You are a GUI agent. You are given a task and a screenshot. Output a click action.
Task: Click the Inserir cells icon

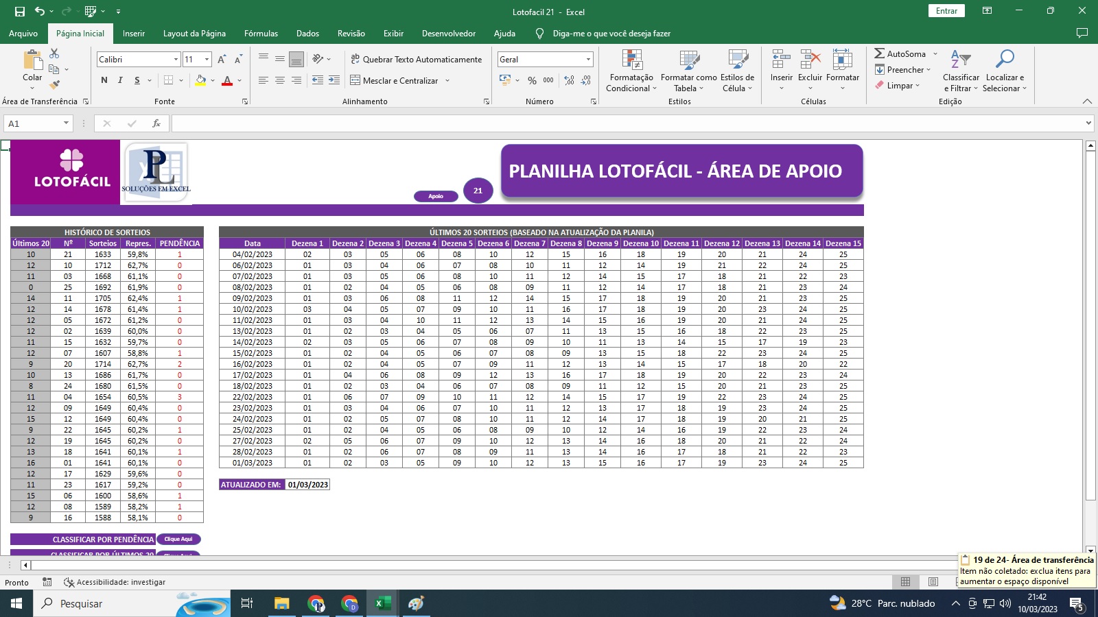click(781, 71)
